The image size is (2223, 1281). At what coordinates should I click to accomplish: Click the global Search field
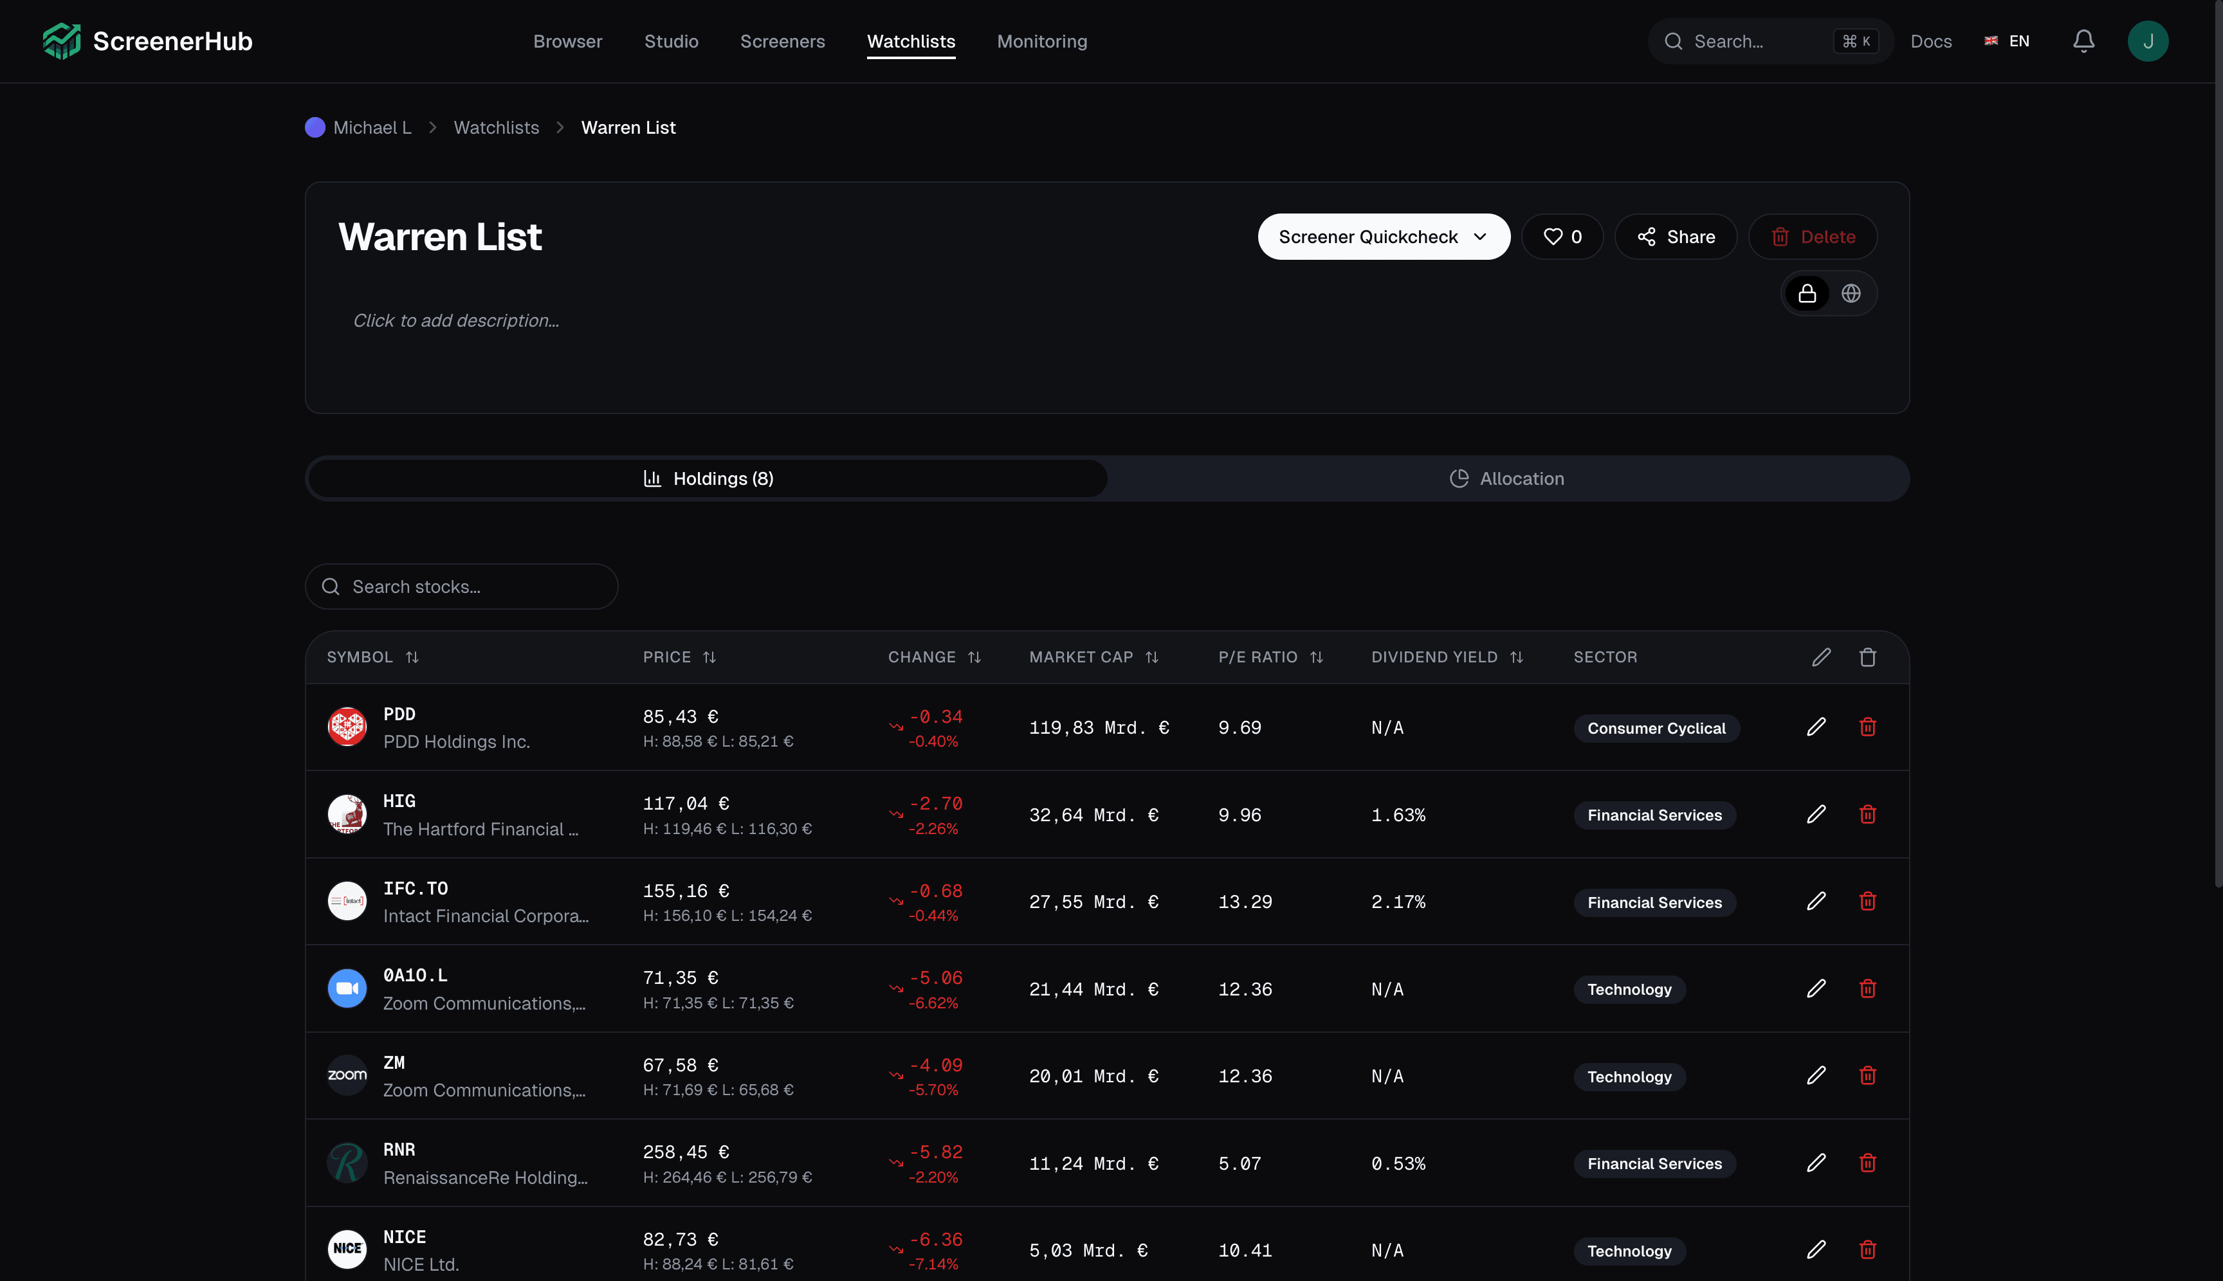(x=1770, y=41)
